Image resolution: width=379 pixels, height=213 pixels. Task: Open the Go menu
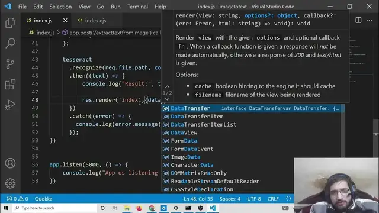(x=100, y=7)
